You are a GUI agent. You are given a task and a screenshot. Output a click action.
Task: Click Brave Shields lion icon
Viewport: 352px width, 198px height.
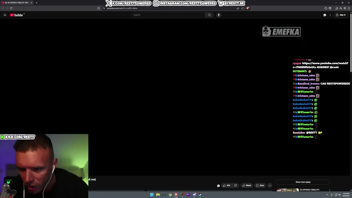[x=248, y=8]
